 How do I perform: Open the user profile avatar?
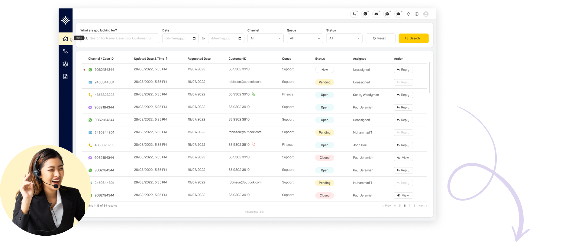pyautogui.click(x=426, y=14)
